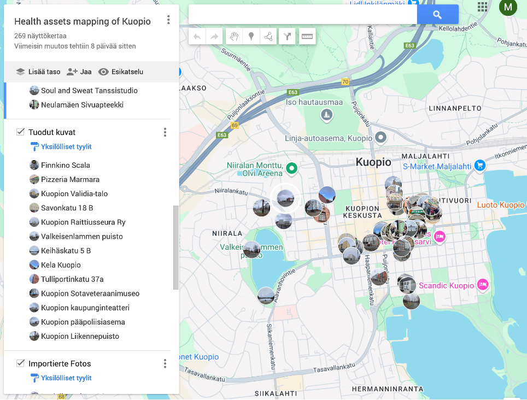This screenshot has width=527, height=400.
Task: Select the hand pan tool
Action: (235, 36)
